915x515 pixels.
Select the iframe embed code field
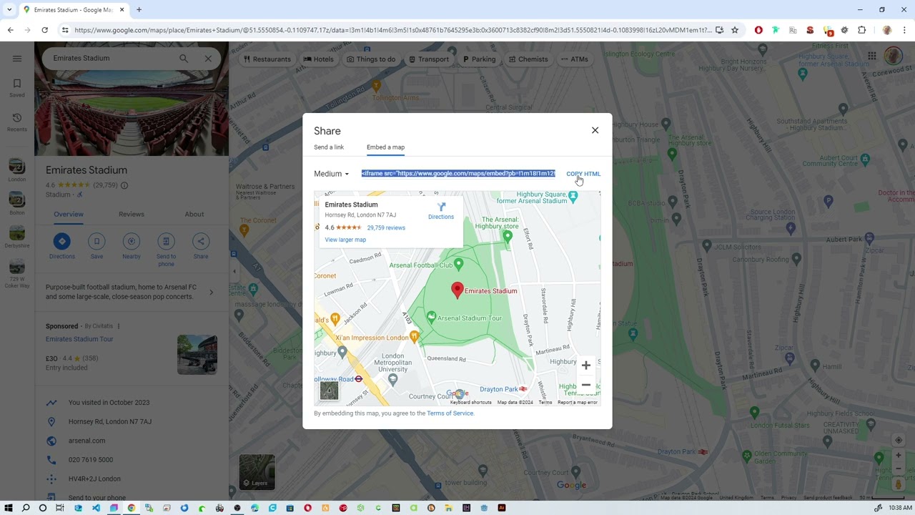[458, 174]
